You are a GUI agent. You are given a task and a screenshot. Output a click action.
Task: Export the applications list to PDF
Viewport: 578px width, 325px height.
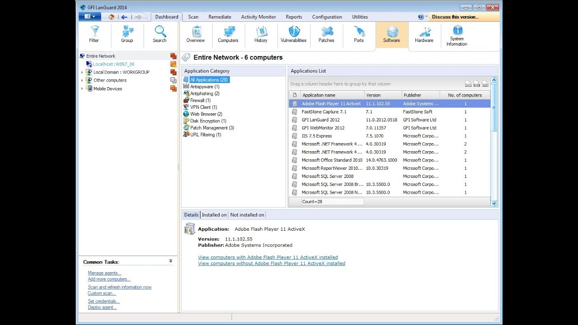coord(468,84)
